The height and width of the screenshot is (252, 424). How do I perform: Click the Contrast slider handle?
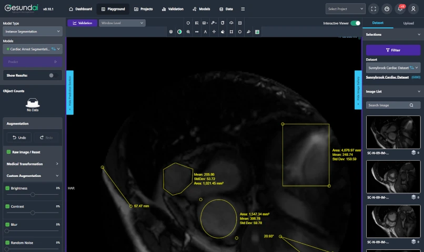[33, 213]
